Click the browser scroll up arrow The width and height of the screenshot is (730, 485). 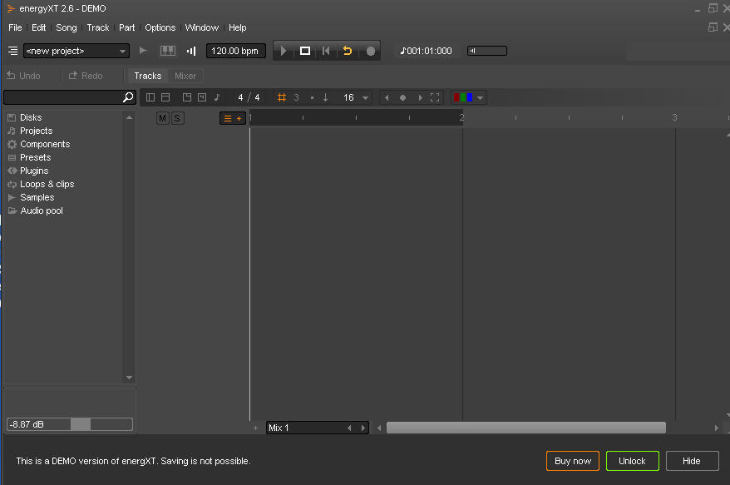click(130, 117)
